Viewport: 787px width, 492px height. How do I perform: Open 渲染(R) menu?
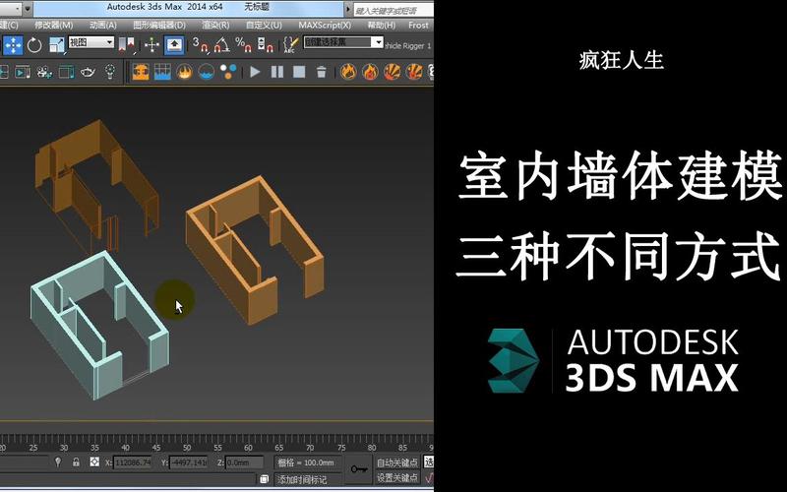coord(215,25)
